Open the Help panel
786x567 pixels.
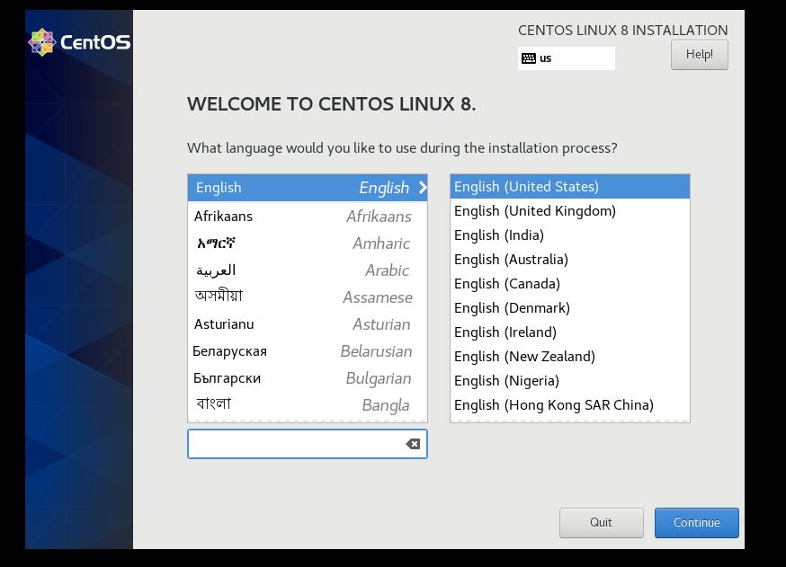(x=700, y=54)
